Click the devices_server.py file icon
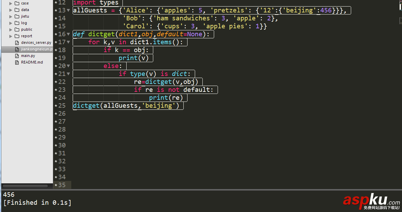 16,42
